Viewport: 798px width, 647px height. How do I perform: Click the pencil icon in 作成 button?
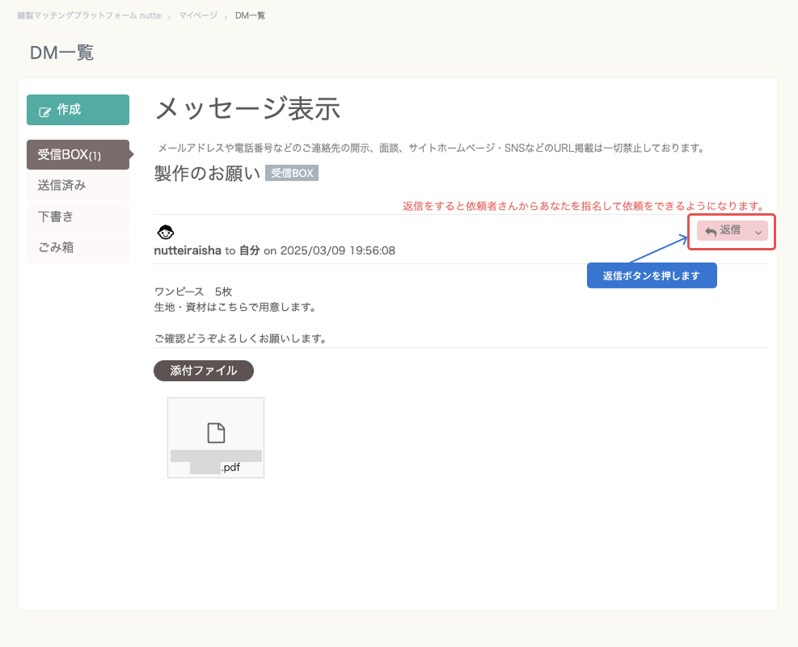coord(44,111)
